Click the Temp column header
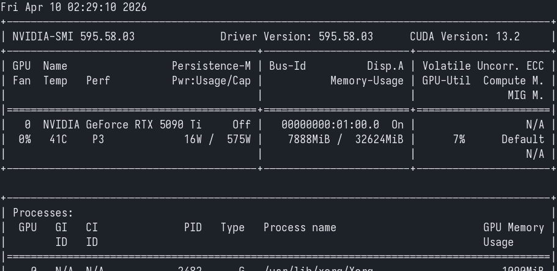 pos(55,81)
